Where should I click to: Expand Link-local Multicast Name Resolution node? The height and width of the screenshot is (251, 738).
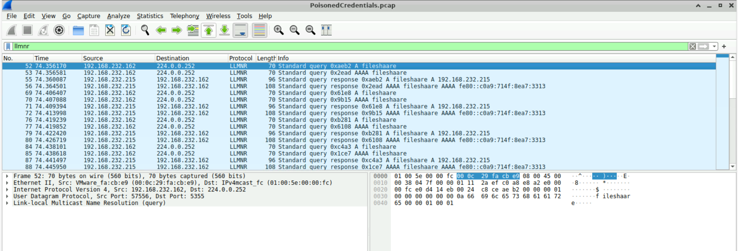pos(7,203)
